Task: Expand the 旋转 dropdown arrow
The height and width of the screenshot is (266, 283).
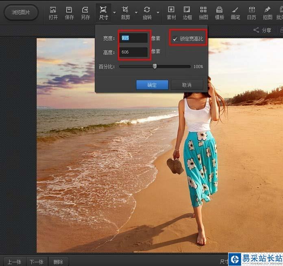Action: coord(158,13)
